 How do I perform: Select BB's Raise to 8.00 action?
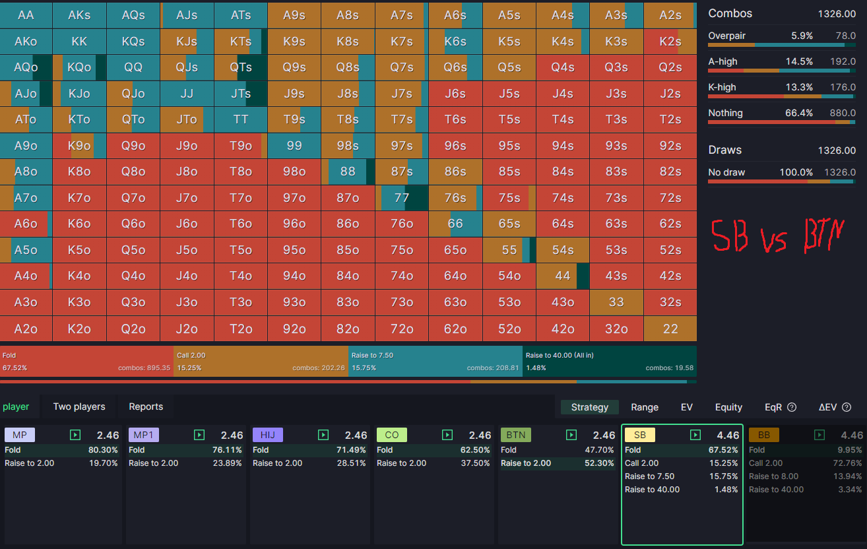click(x=806, y=476)
